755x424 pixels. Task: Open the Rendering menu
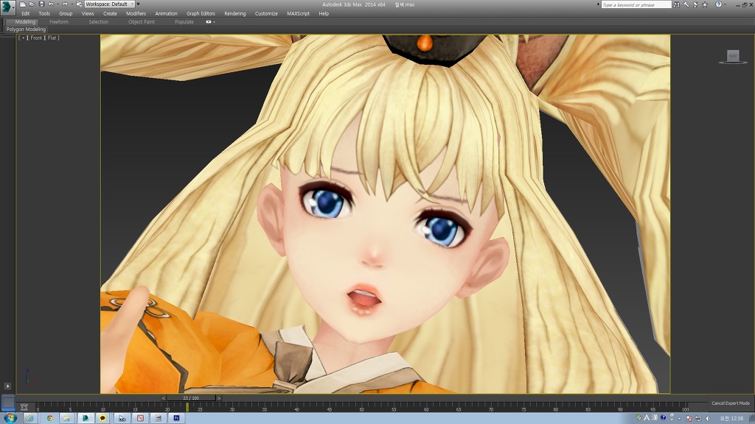coord(235,13)
